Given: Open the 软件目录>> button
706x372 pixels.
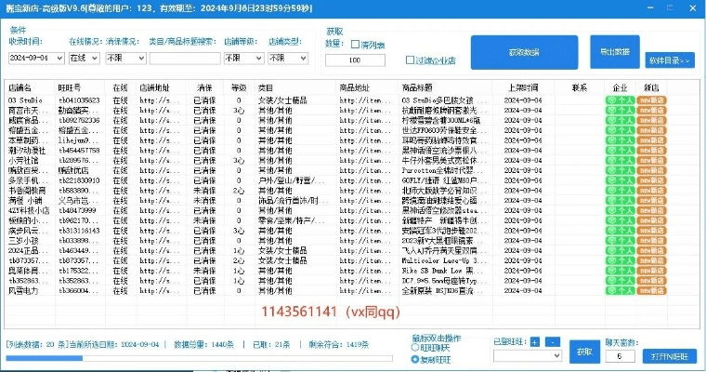Looking at the screenshot, I should pyautogui.click(x=670, y=60).
